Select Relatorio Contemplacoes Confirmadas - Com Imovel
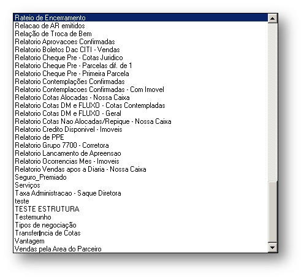Screen dimensions: 304x279 [140, 90]
